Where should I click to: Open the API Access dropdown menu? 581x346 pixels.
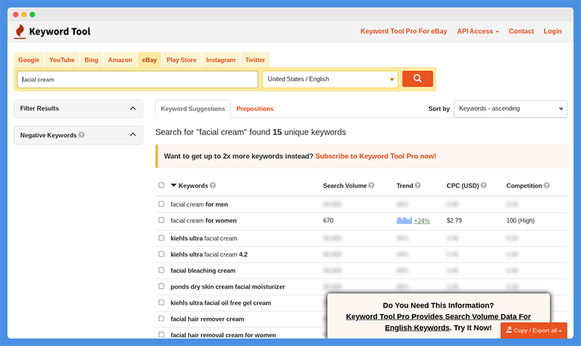(478, 31)
